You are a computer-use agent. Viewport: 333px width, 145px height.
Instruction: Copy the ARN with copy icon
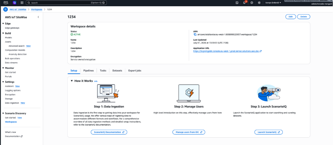(195, 34)
